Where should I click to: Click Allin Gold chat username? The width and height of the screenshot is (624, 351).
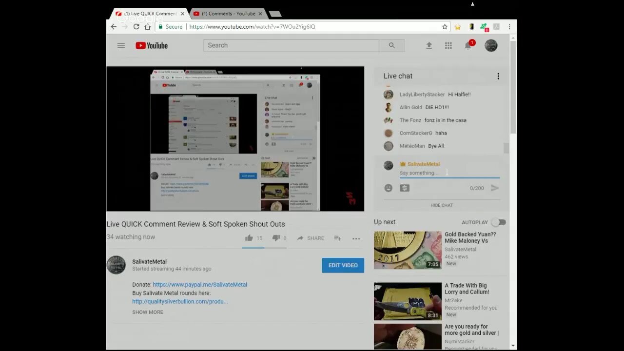pos(411,107)
